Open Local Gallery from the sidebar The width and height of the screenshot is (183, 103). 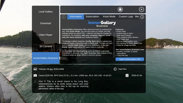point(45,12)
